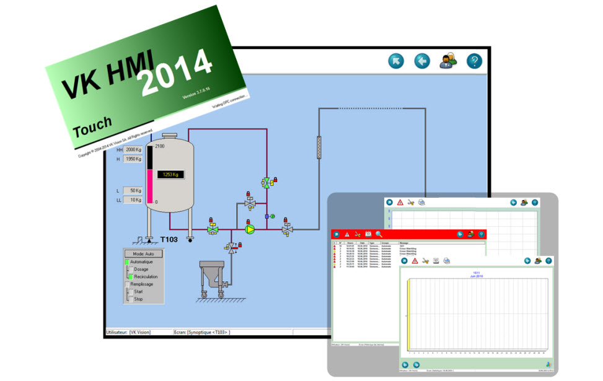Click the mobile hopper on wheels
This screenshot has width=603, height=381.
coord(214,279)
